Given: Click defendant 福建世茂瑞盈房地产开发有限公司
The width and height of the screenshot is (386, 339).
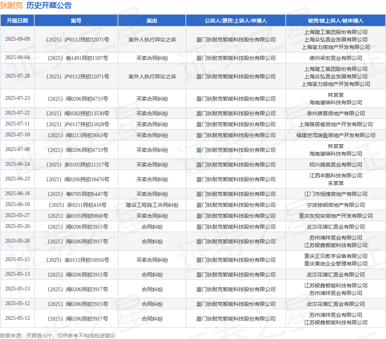Looking at the screenshot, I should (x=336, y=135).
